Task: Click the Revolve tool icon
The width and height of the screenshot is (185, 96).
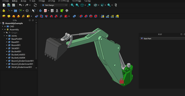Action: (x=9, y=16)
